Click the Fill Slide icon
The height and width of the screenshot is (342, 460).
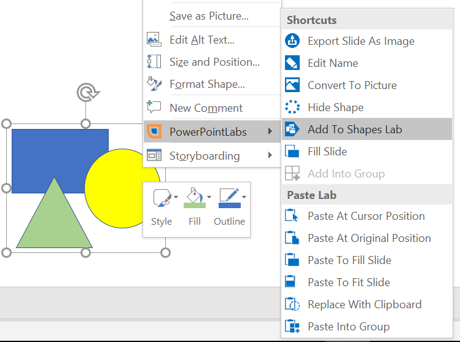pyautogui.click(x=292, y=152)
